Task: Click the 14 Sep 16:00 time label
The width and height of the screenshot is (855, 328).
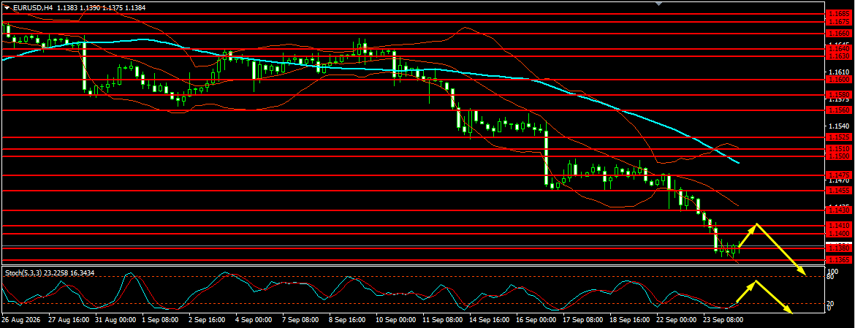Action: (x=490, y=321)
